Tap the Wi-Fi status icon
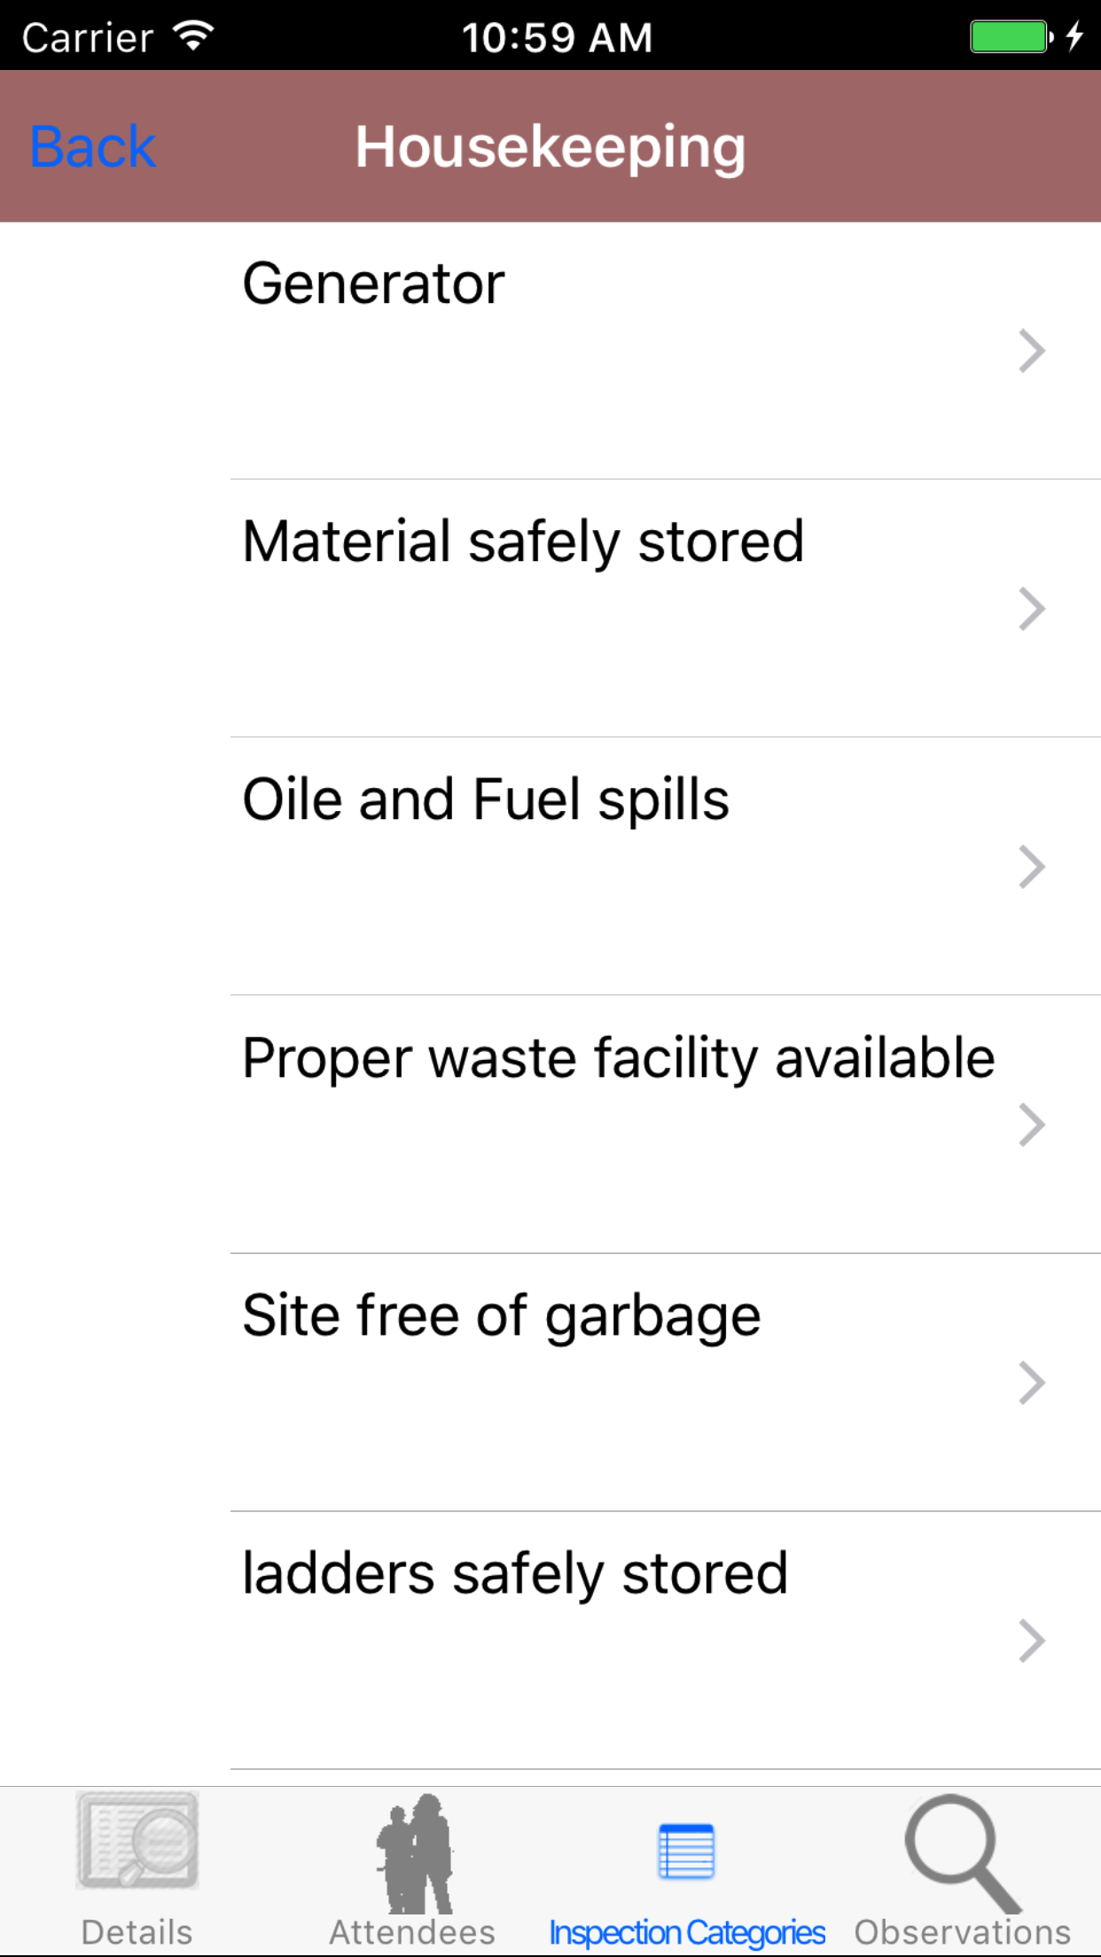This screenshot has width=1101, height=1957. click(193, 36)
